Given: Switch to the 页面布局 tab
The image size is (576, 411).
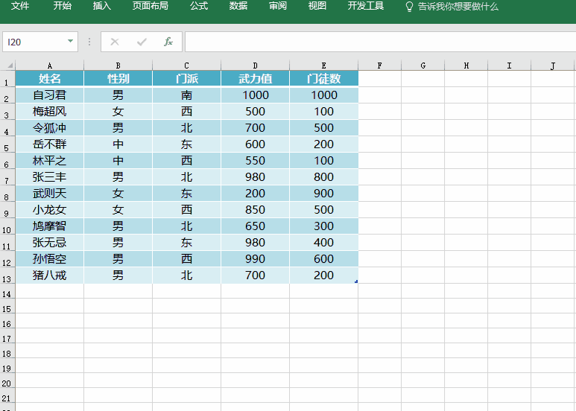Looking at the screenshot, I should 151,6.
